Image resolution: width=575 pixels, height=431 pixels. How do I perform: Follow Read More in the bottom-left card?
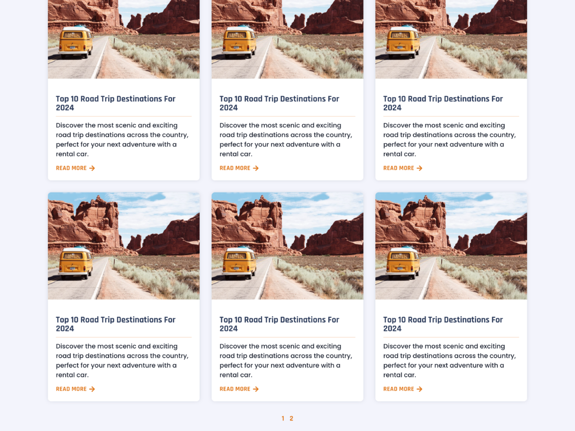click(x=71, y=389)
